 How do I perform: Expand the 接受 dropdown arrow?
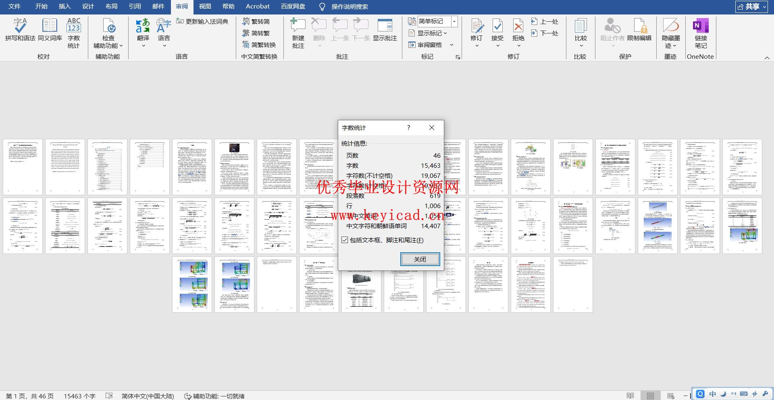point(497,46)
